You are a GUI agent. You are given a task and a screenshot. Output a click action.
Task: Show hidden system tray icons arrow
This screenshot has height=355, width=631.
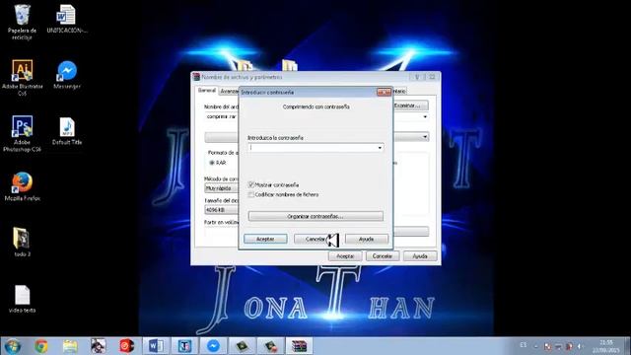536,346
